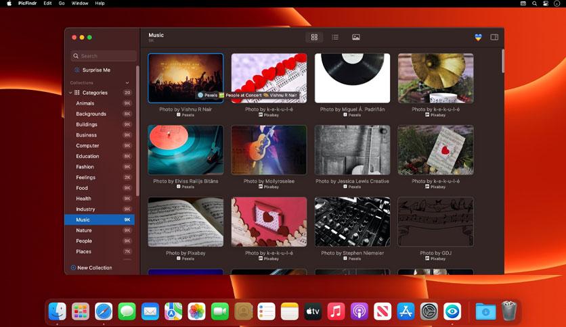Viewport: 566px width, 327px height.
Task: Click the Pexels tag on concert photo
Action: pos(208,95)
